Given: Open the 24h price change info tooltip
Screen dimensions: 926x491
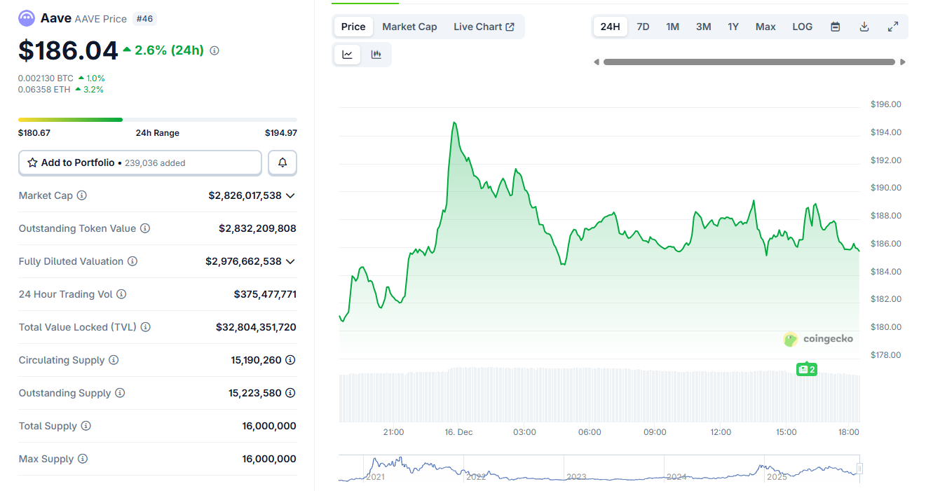Looking at the screenshot, I should click(215, 50).
